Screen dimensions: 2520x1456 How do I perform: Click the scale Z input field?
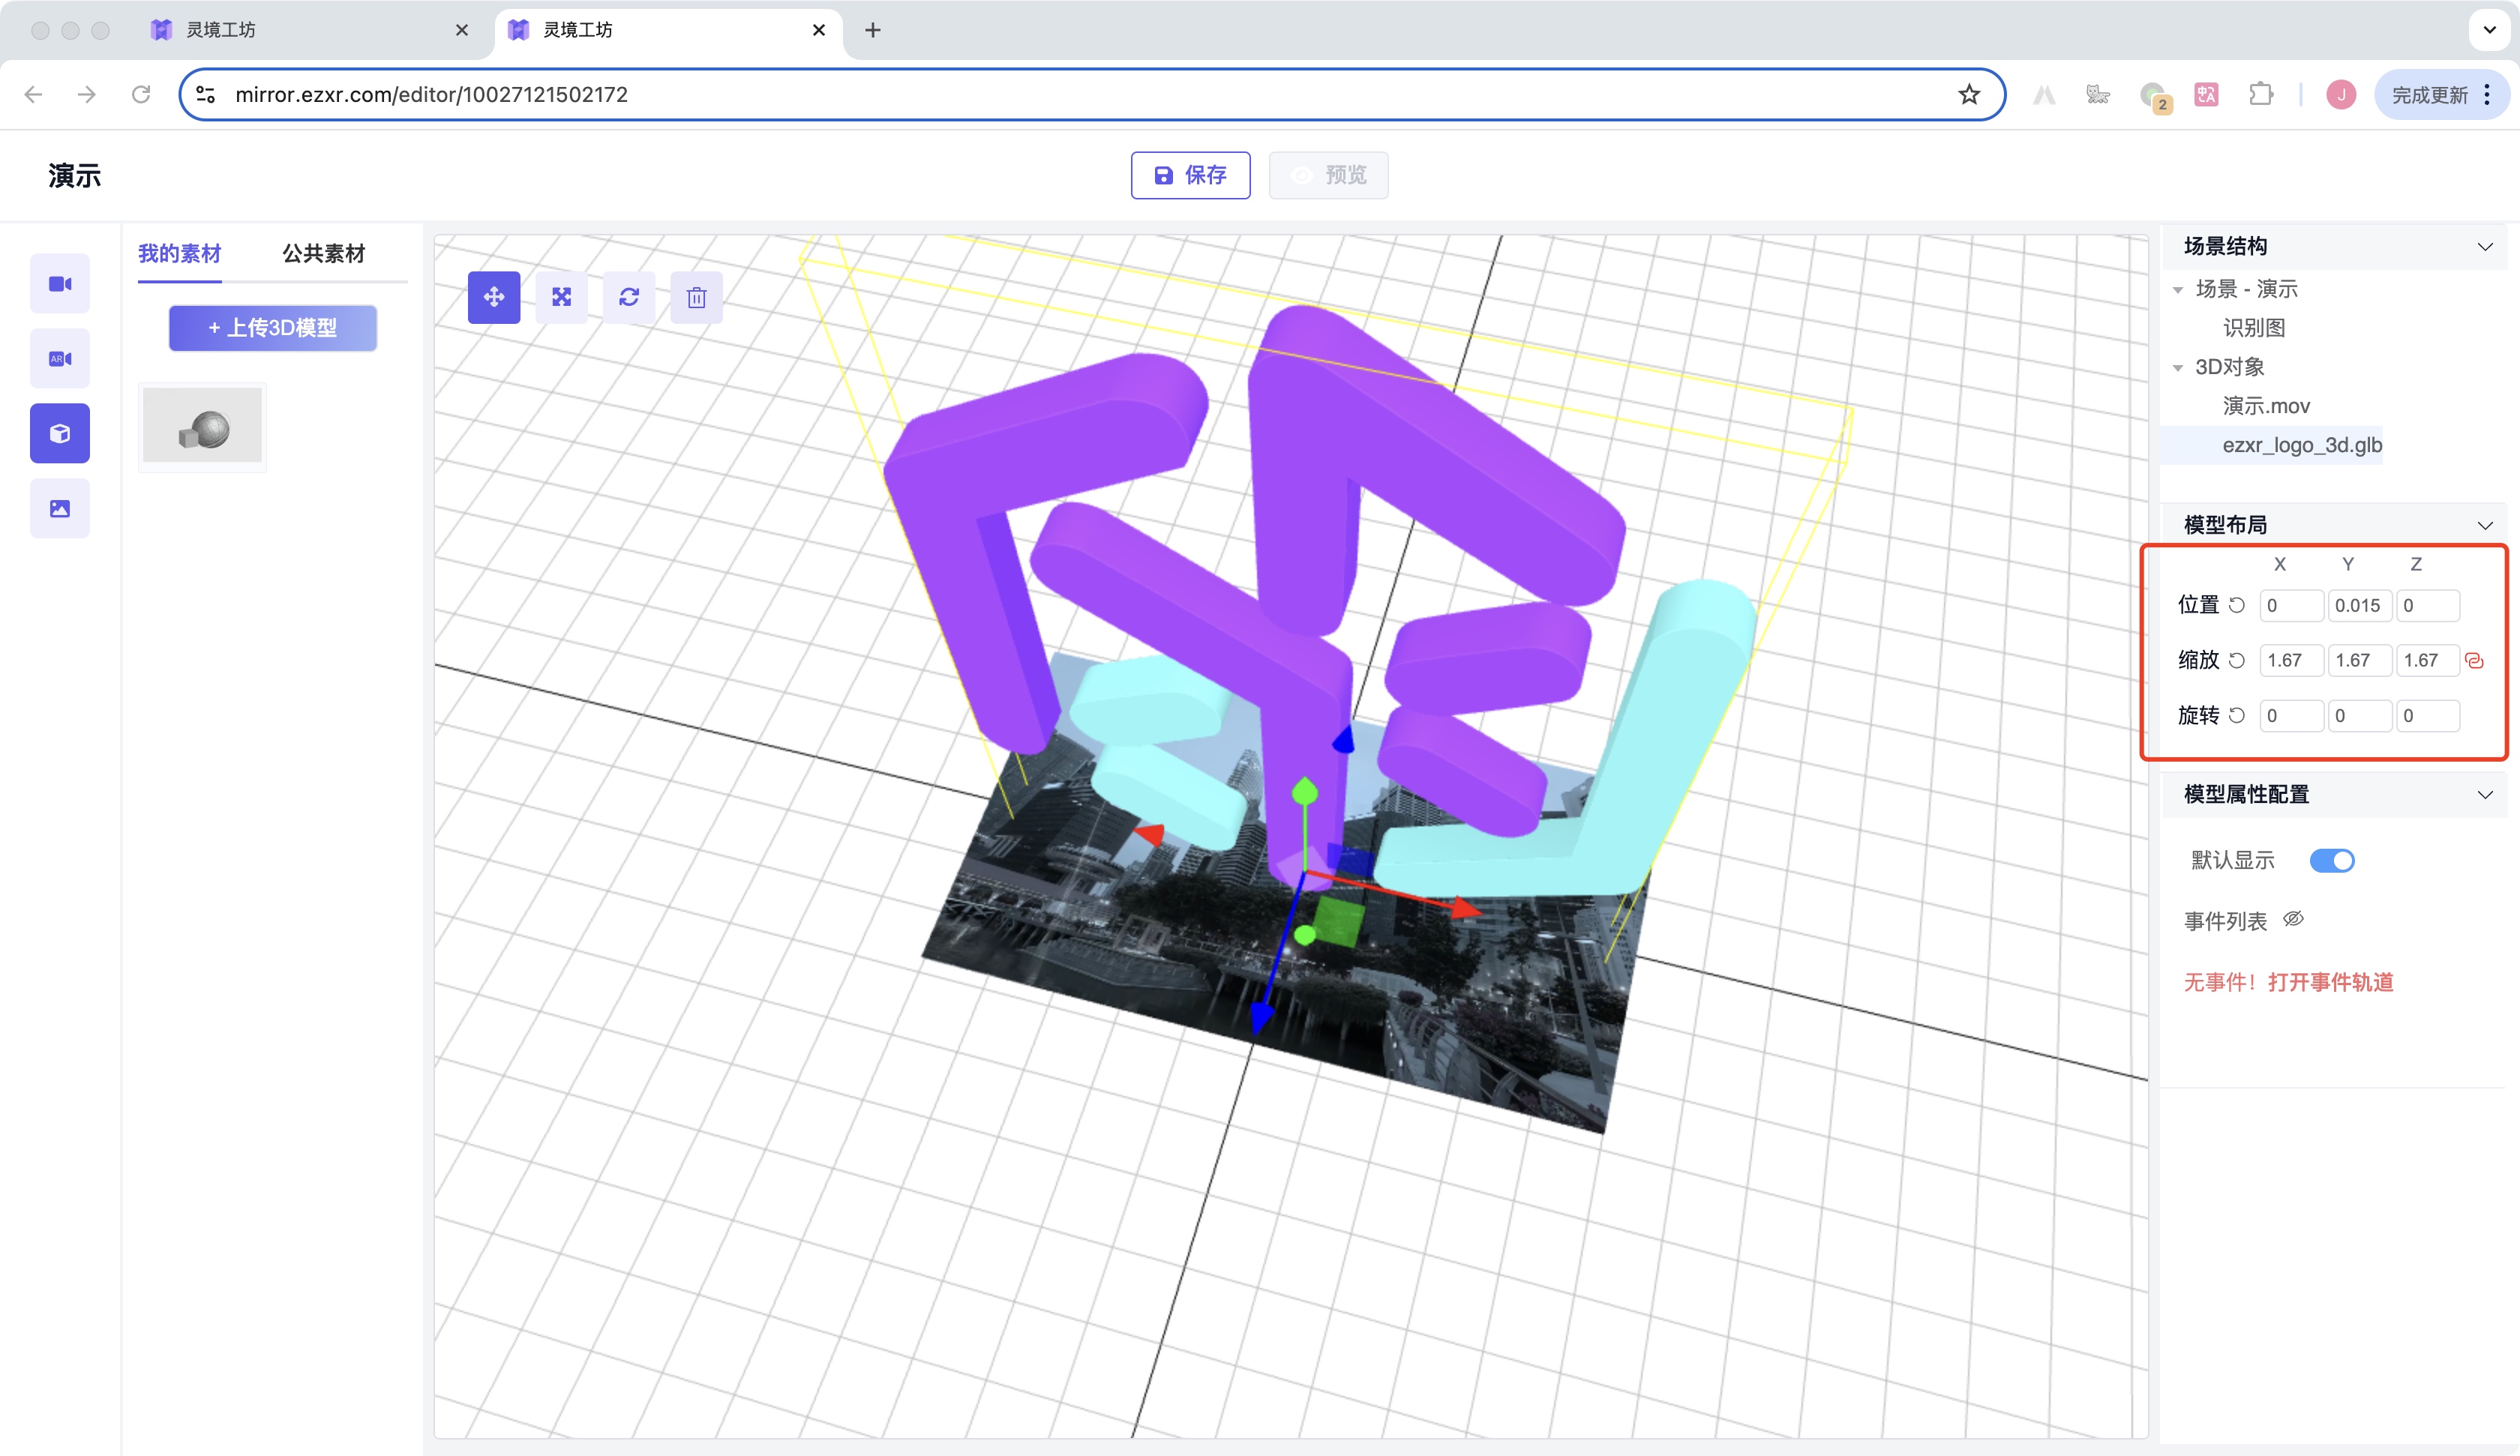coord(2427,660)
